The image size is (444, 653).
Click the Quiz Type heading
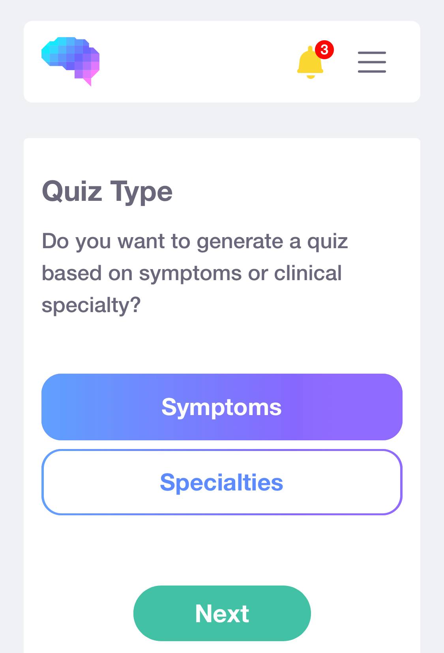[107, 191]
